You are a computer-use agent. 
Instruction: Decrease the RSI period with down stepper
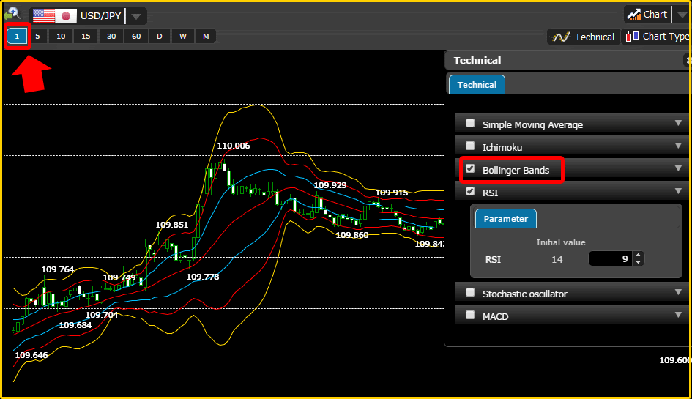638,262
